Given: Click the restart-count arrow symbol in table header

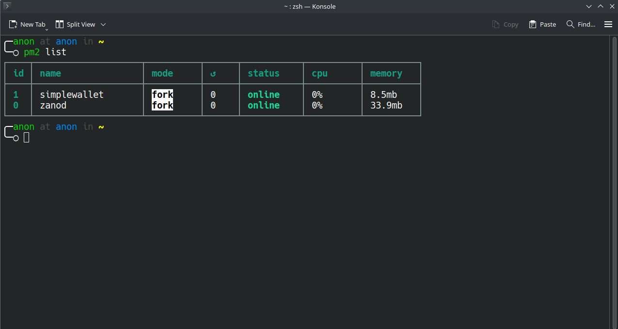Looking at the screenshot, I should pyautogui.click(x=213, y=74).
